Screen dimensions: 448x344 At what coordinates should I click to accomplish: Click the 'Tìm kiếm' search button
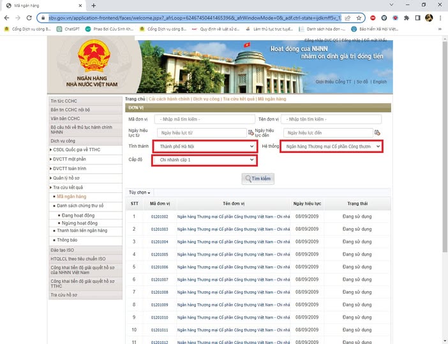pyautogui.click(x=258, y=179)
